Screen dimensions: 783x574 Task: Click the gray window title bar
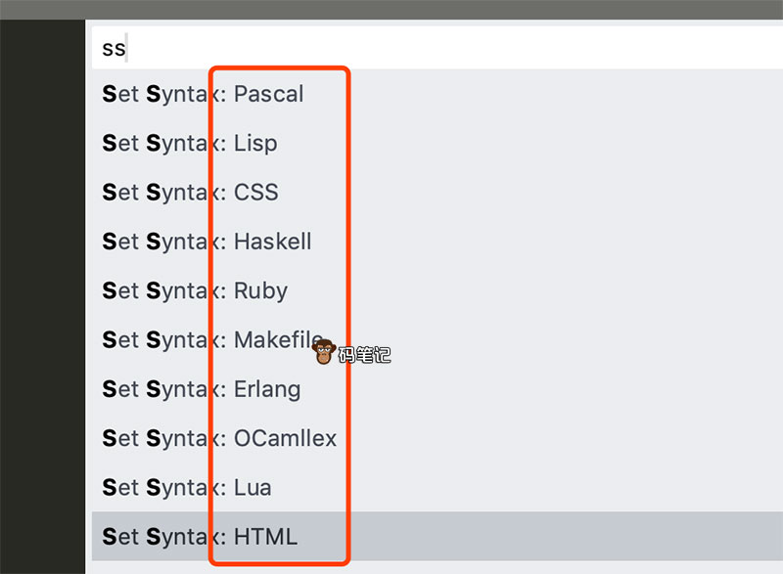point(391,9)
